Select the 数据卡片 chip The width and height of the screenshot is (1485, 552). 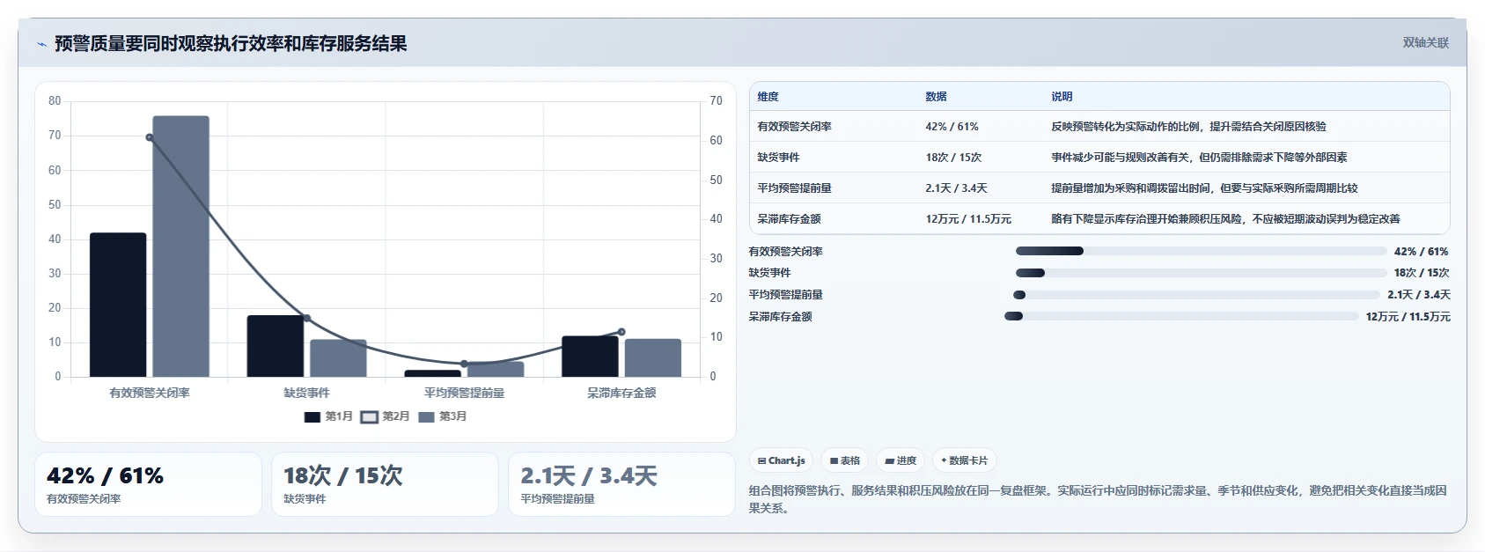[965, 460]
